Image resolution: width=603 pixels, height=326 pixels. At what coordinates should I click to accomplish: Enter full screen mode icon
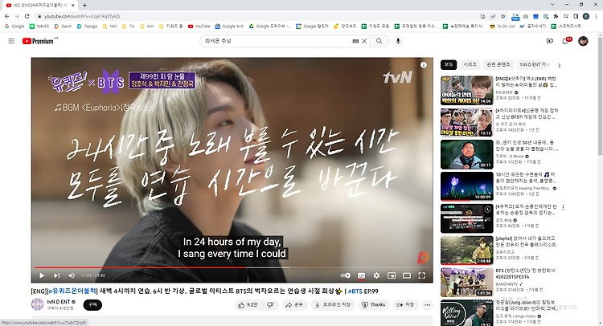tap(422, 275)
